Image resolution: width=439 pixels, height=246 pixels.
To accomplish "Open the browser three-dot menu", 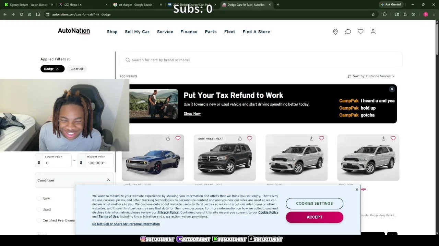I will point(433,14).
